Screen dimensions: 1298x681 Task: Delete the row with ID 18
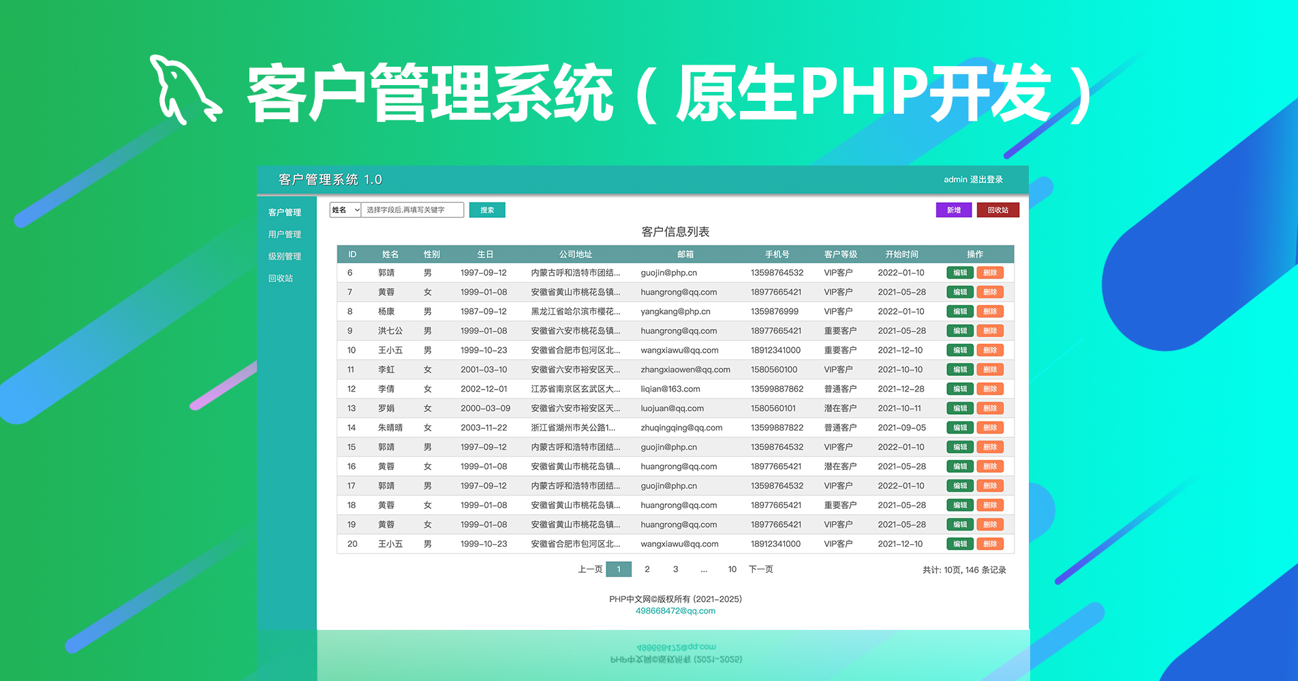coord(990,505)
